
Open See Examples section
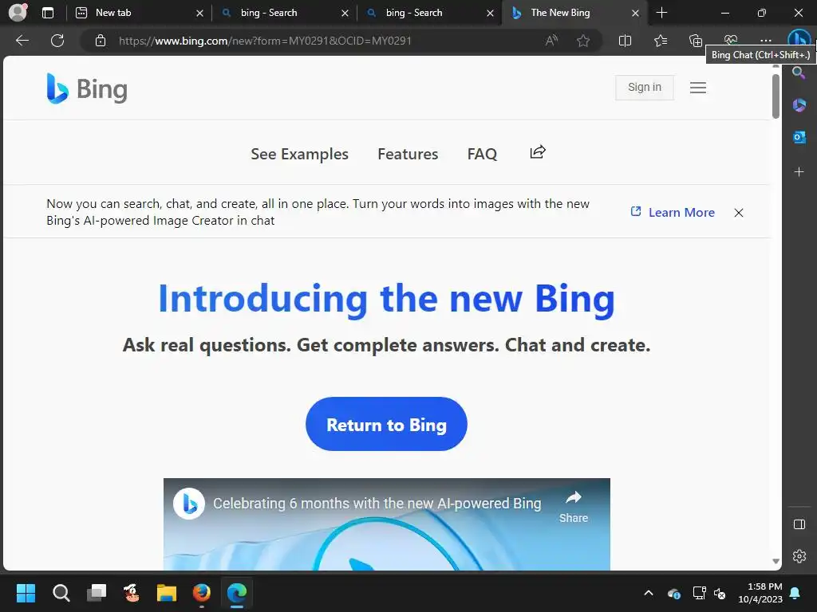click(x=300, y=154)
